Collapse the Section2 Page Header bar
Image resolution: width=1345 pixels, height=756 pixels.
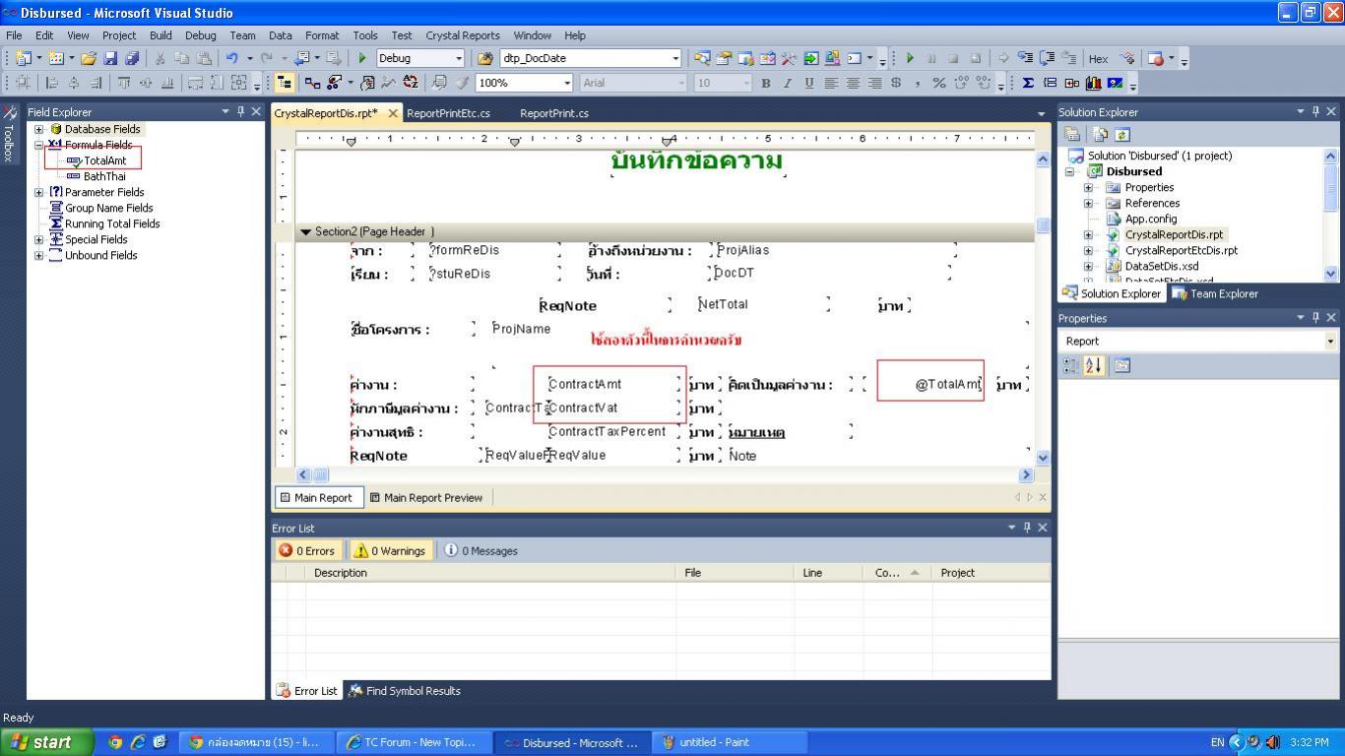point(305,232)
